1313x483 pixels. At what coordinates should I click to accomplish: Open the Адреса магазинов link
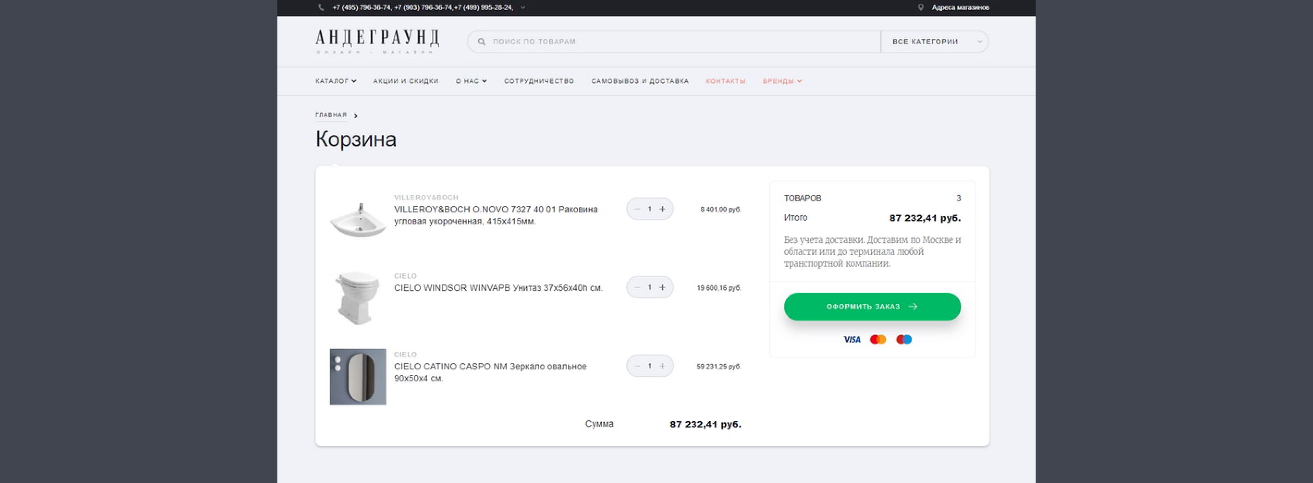(x=960, y=8)
